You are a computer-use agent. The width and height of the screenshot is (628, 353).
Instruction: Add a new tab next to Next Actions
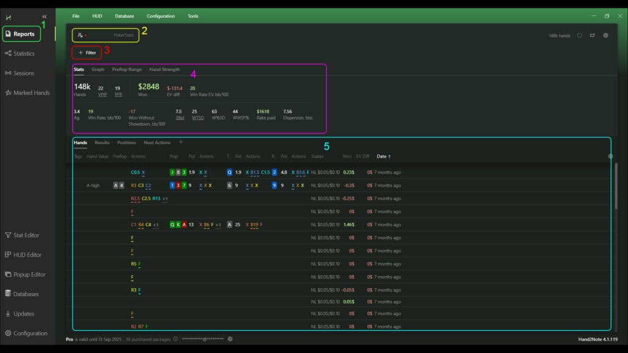[180, 142]
